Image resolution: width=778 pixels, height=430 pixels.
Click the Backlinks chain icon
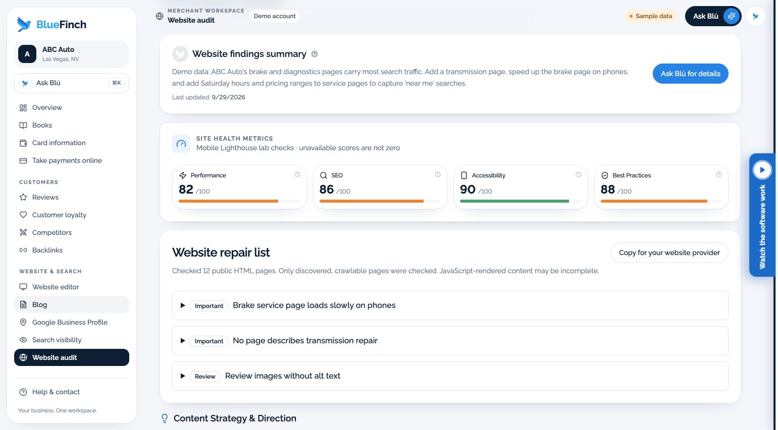pos(23,250)
